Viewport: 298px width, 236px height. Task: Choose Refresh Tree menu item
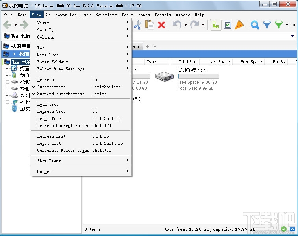pos(81,111)
